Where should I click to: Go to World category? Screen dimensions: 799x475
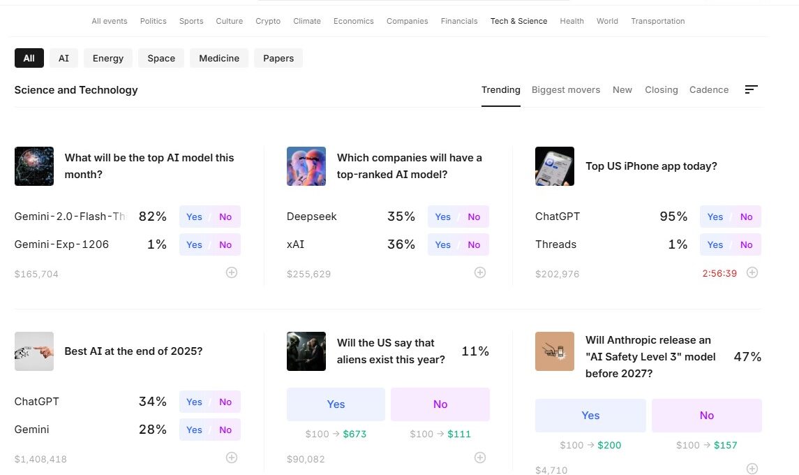coord(607,21)
